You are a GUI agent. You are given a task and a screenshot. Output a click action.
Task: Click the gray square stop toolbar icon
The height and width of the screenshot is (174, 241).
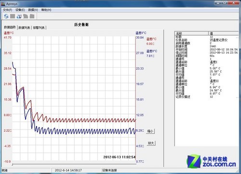click(13, 16)
